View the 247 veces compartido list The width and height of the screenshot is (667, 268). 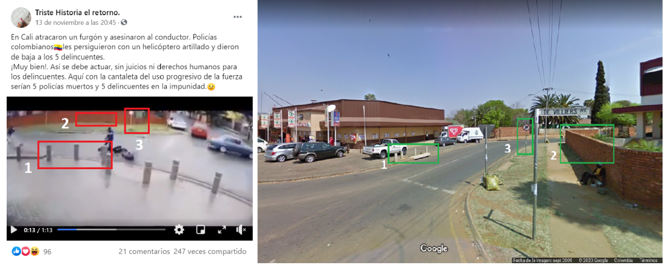coord(210,252)
